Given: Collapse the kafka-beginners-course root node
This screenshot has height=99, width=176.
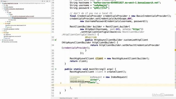Looking at the screenshot, I should (1, 3).
